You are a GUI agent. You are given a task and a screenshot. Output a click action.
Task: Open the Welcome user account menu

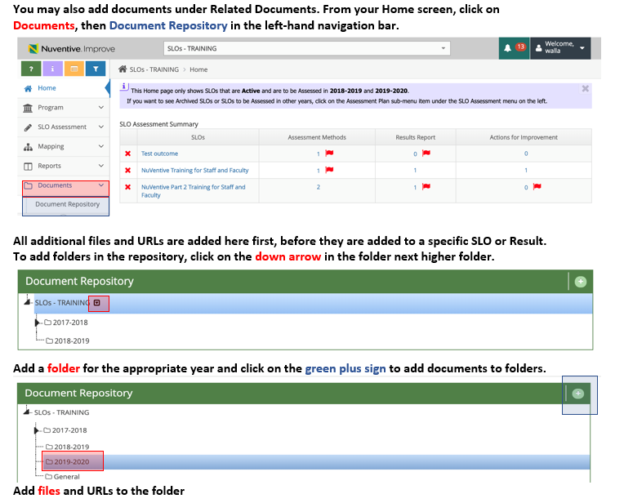pyautogui.click(x=562, y=48)
